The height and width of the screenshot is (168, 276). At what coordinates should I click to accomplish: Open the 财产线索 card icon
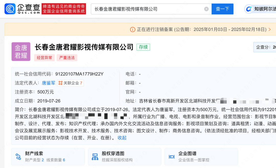click(x=18, y=157)
